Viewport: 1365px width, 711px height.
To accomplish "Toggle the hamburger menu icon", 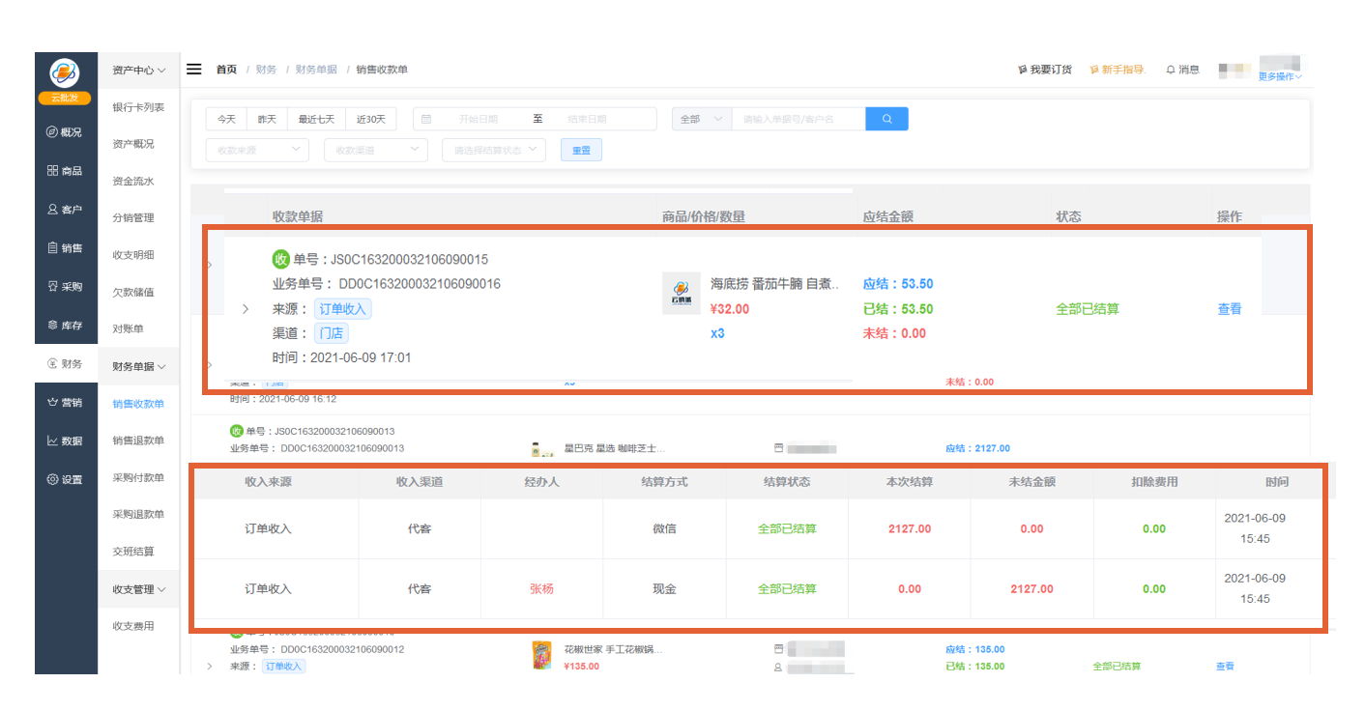I will tap(194, 70).
